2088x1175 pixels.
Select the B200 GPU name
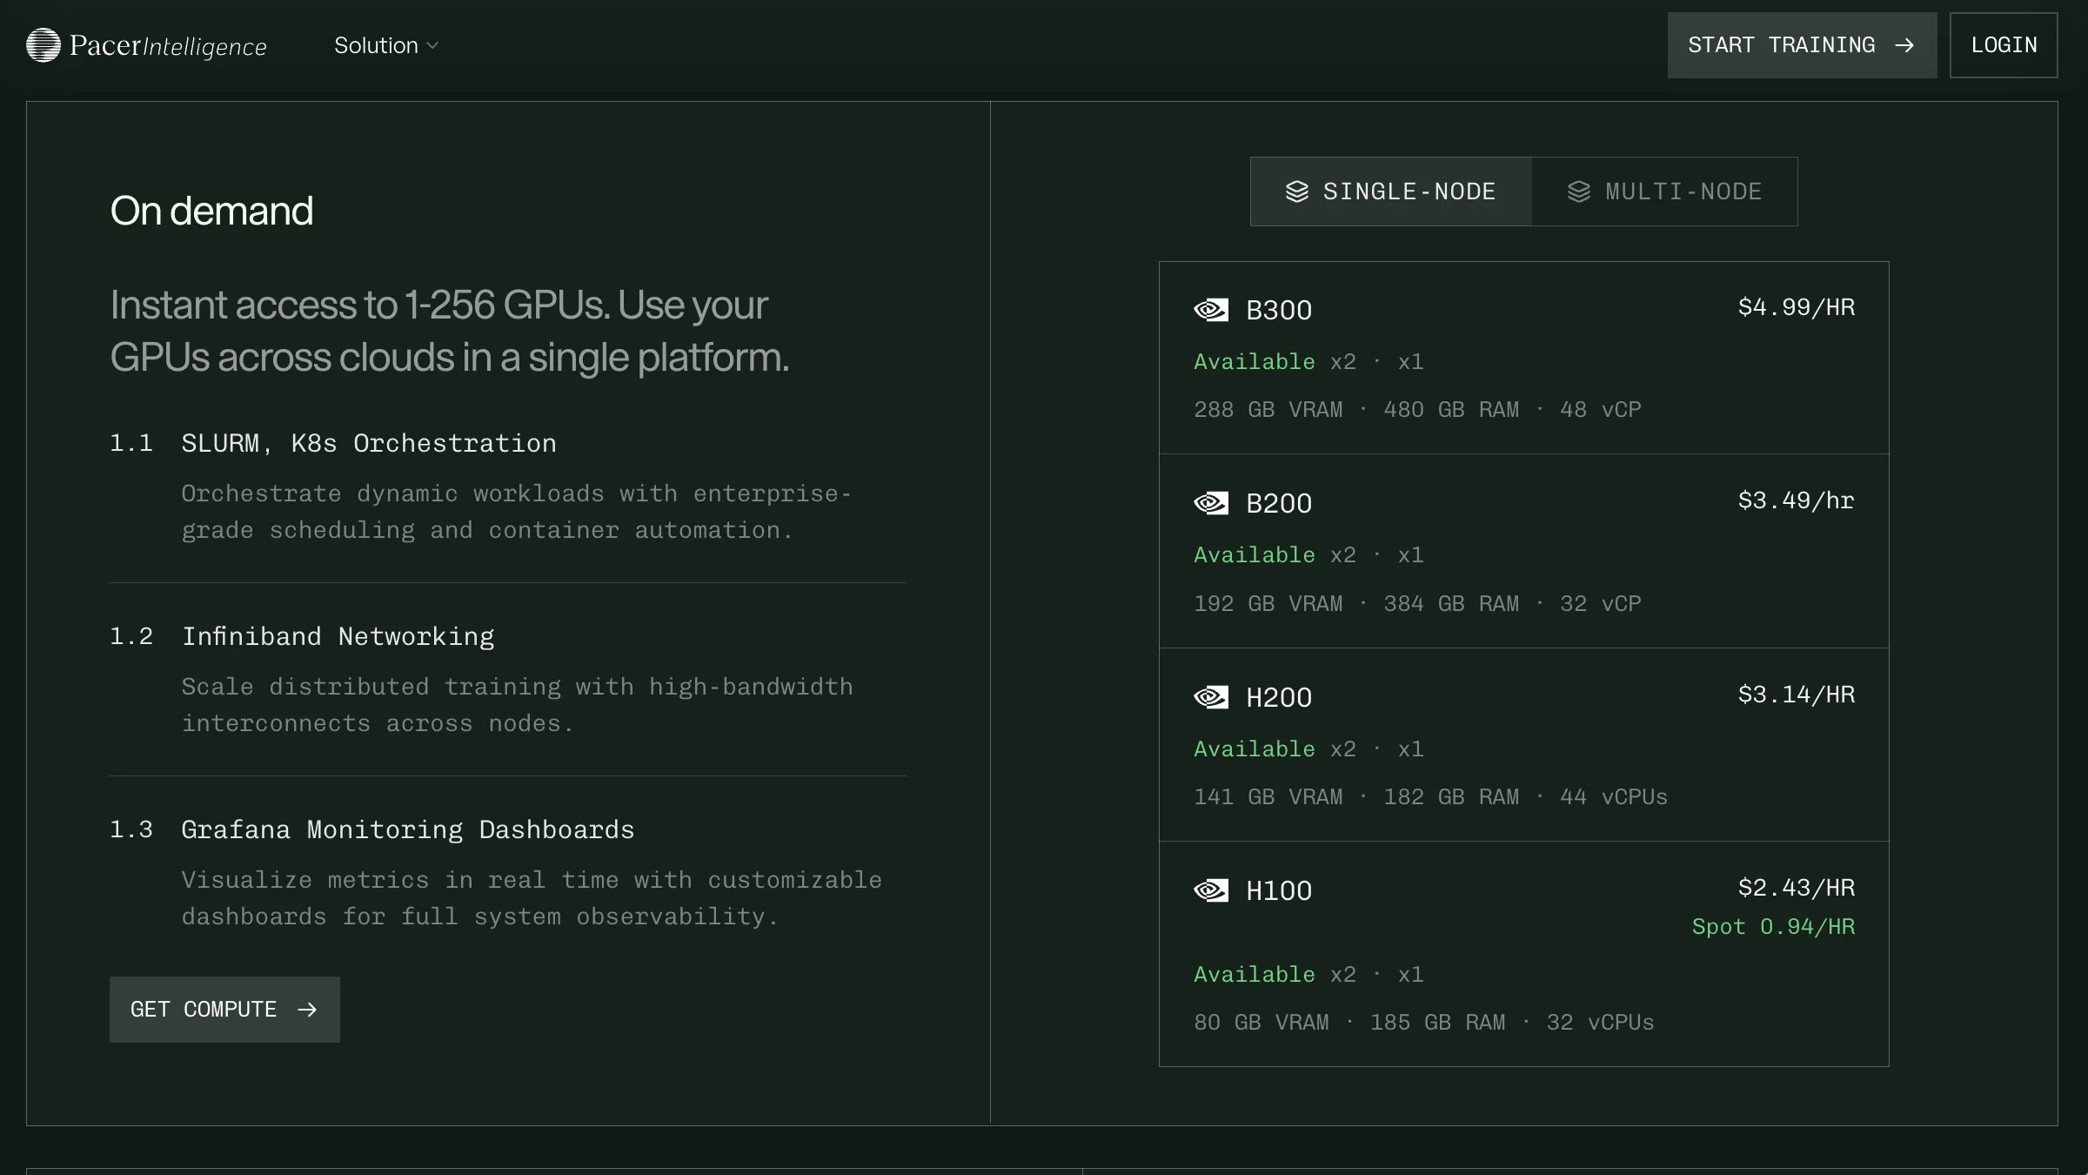click(1279, 503)
